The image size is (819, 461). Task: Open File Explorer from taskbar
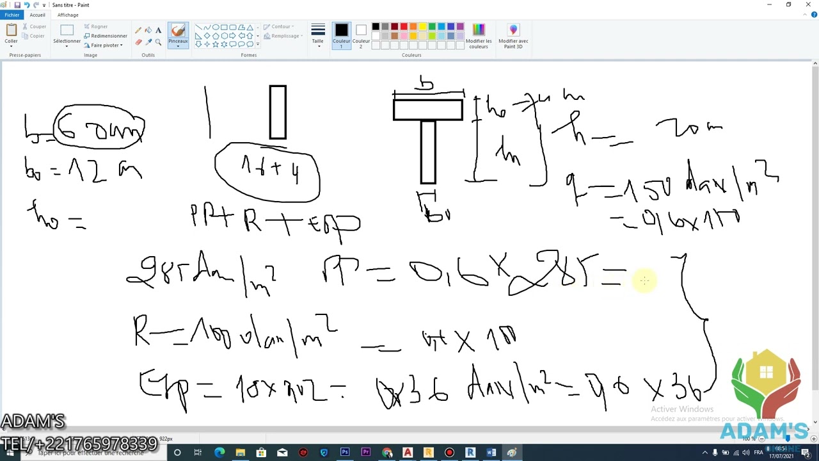(x=240, y=453)
